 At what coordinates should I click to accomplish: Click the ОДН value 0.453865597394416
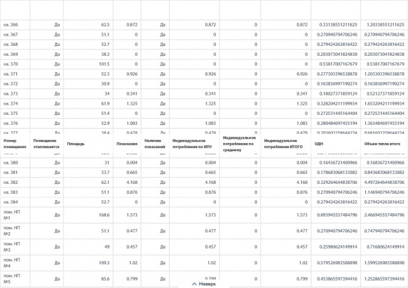337,279
